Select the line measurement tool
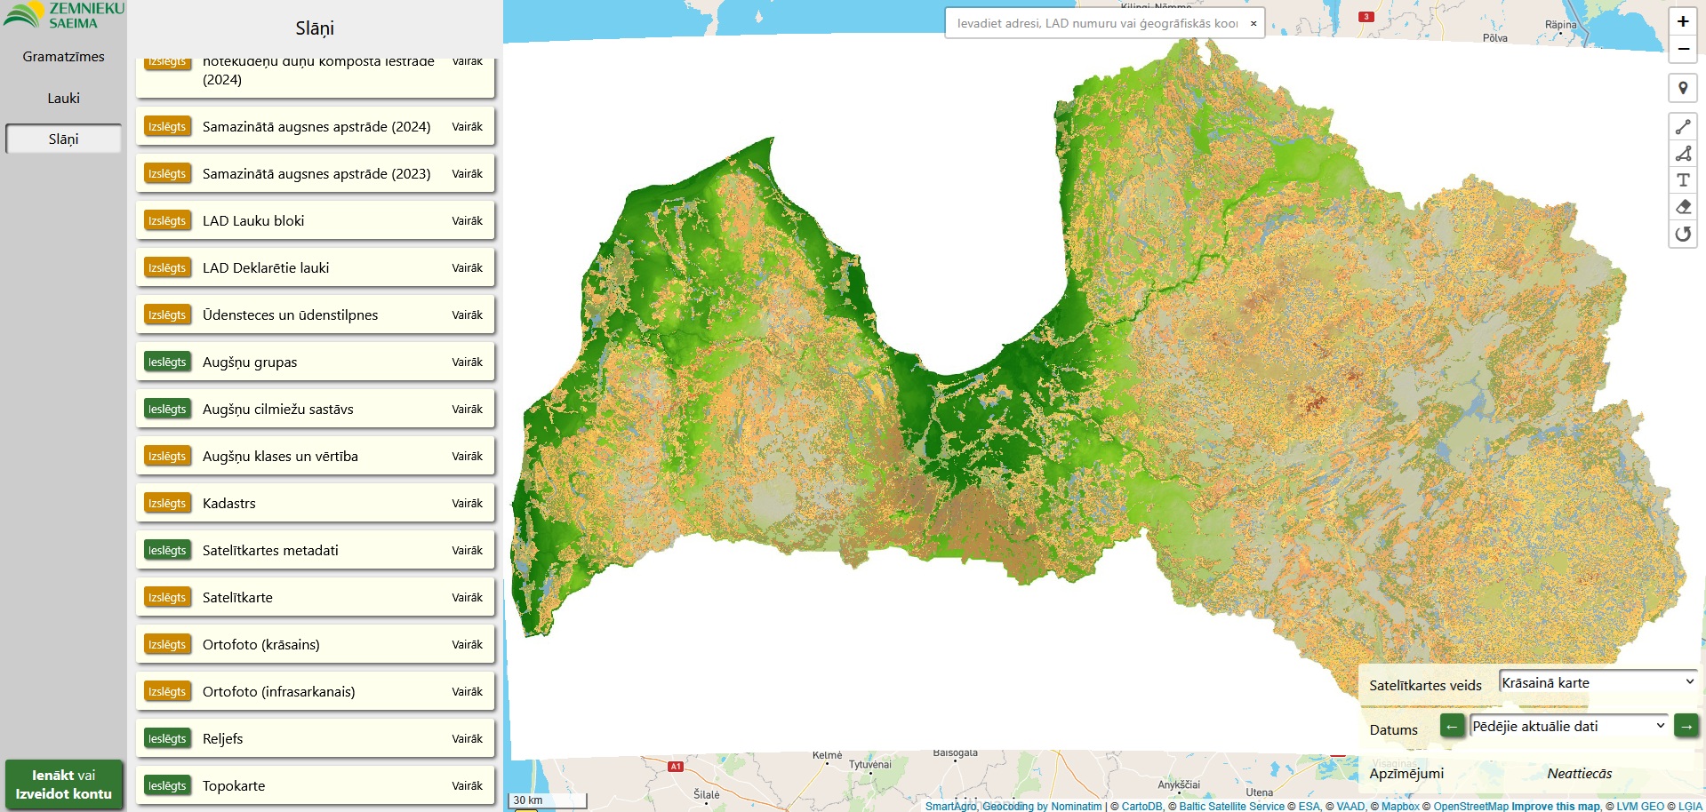 (x=1682, y=127)
